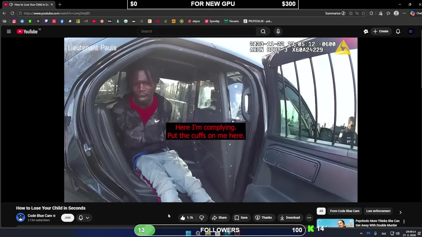422x237 pixels.
Task: Open etipos bookmark
Action: click(x=194, y=21)
